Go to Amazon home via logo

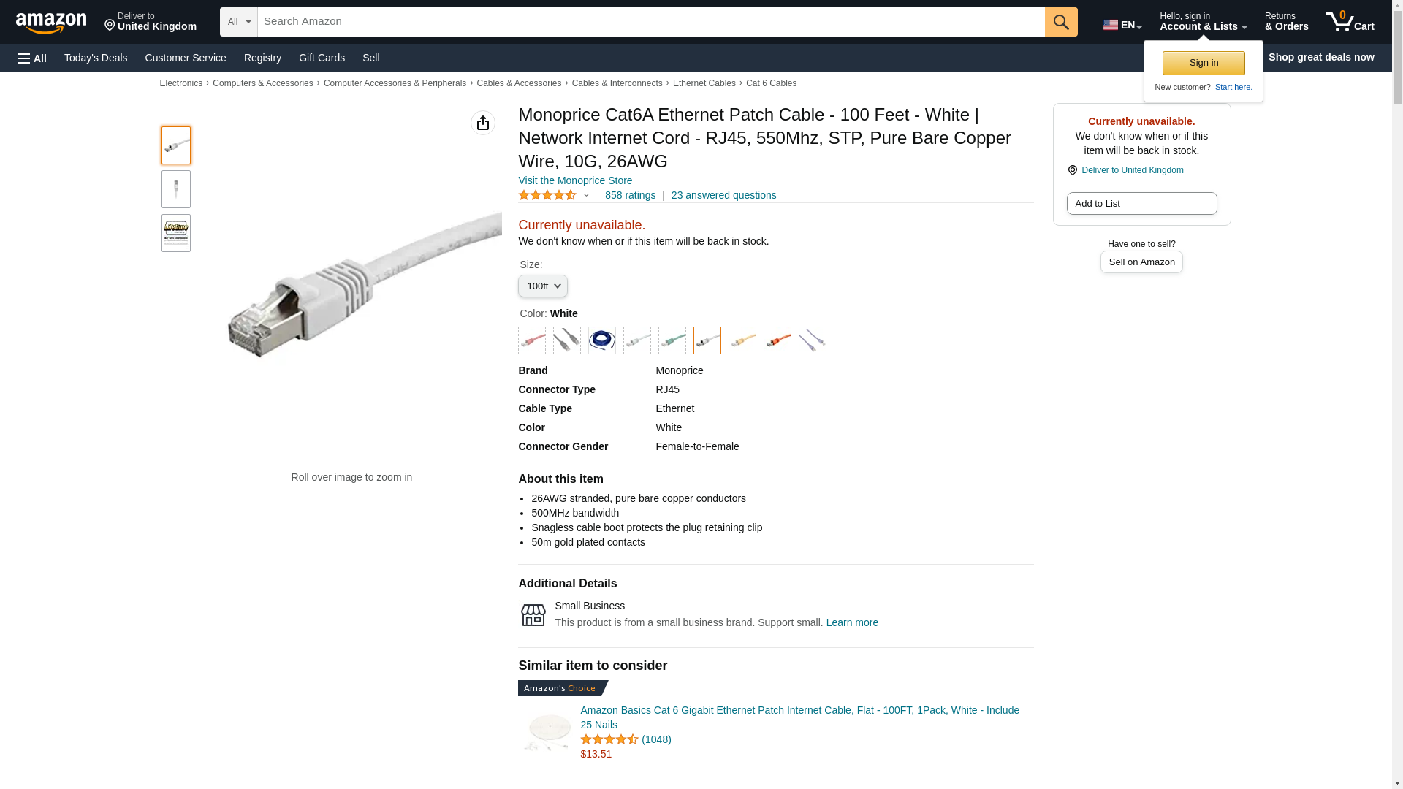[51, 23]
